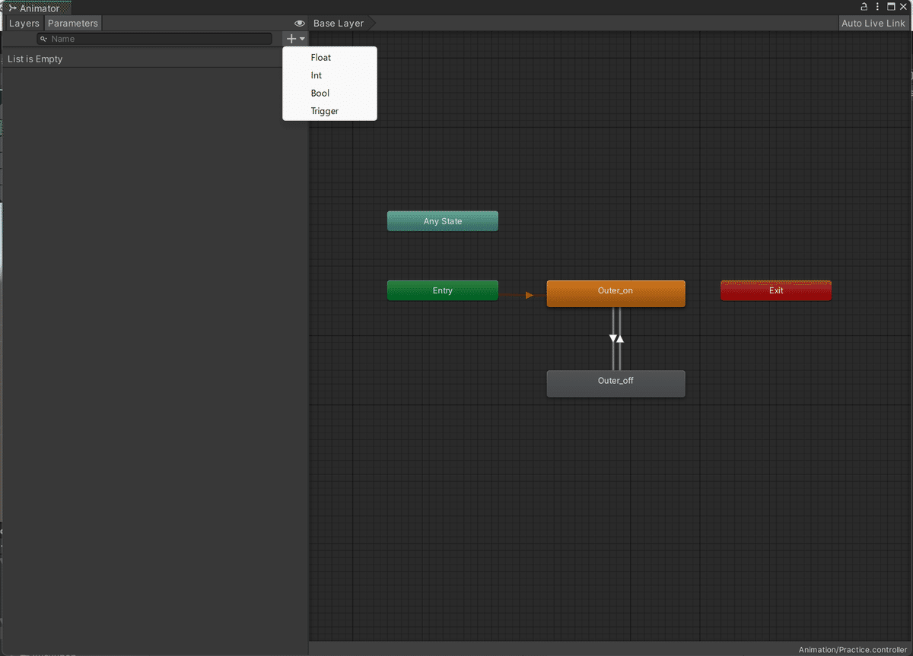Switch to the Layers tab

[x=24, y=23]
